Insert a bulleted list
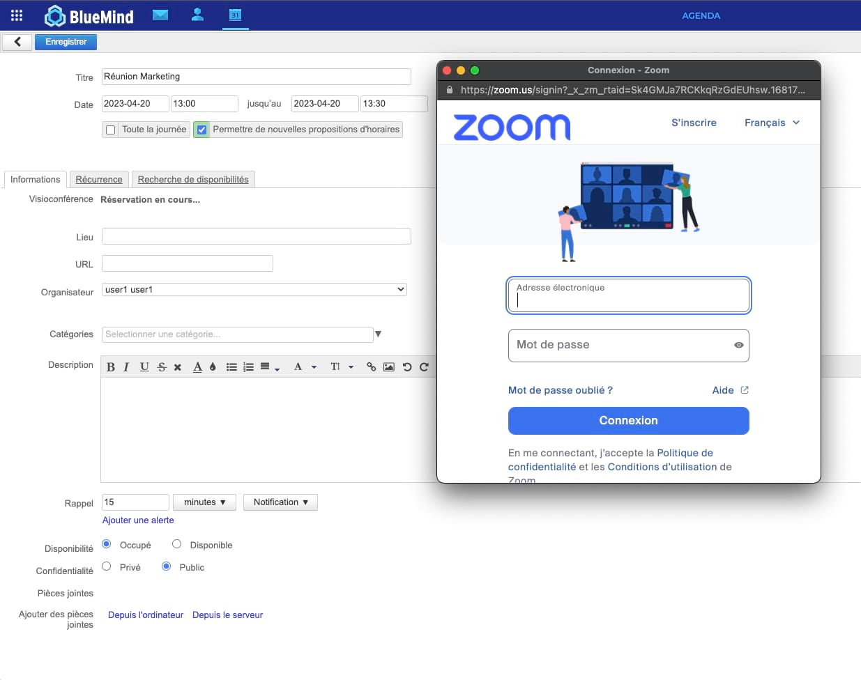Viewport: 861px width, 680px height. pyautogui.click(x=231, y=367)
